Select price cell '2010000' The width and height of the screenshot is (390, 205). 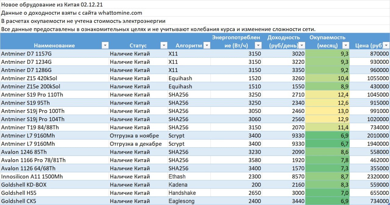click(370, 135)
